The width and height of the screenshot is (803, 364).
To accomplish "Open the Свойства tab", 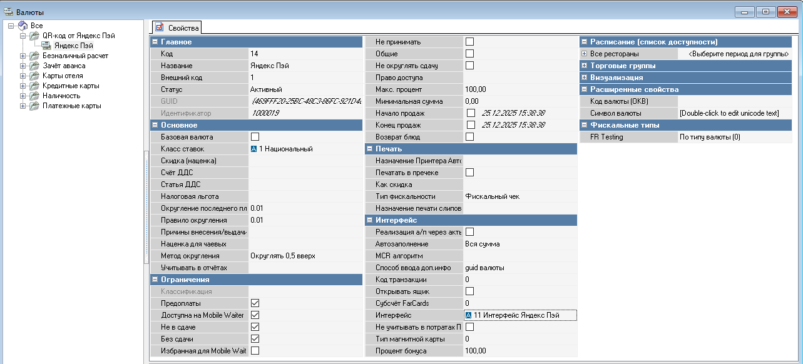I will [x=177, y=28].
